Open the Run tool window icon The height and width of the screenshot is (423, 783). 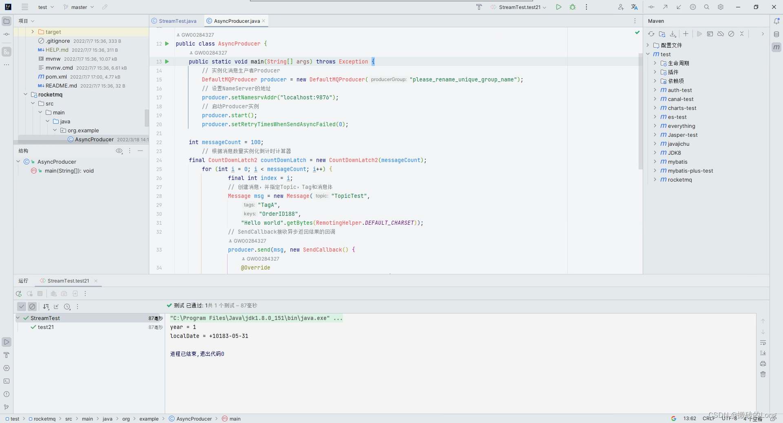[7, 342]
